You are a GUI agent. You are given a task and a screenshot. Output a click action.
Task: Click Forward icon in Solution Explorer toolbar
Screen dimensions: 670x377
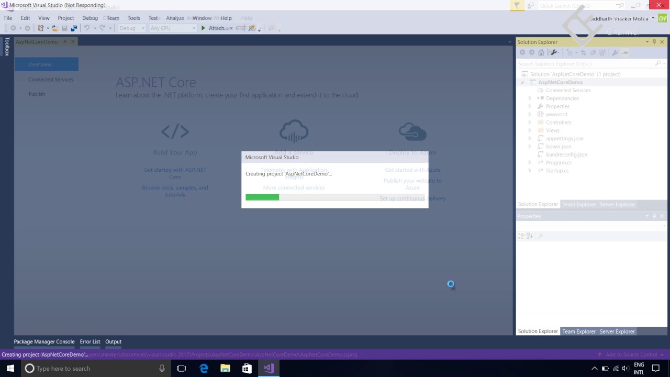click(532, 52)
